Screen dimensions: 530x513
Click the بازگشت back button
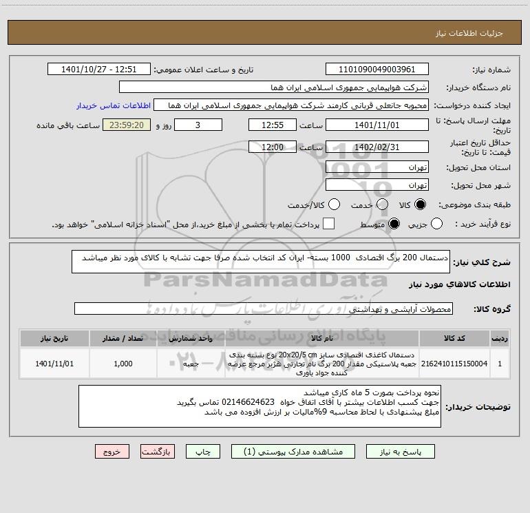(x=158, y=452)
